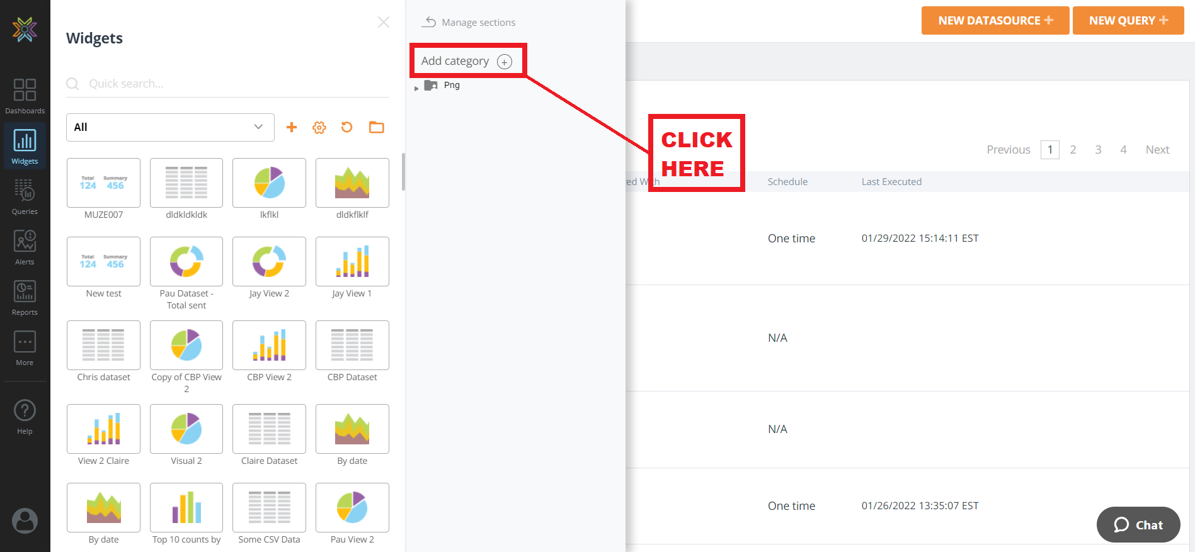
Task: Click the orange folder sections icon
Action: tap(377, 127)
